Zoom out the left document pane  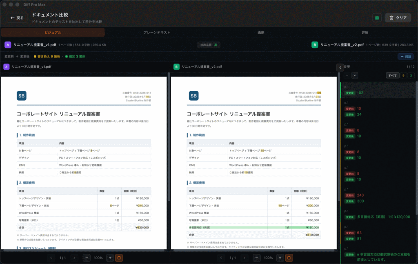pyautogui.click(x=87, y=258)
